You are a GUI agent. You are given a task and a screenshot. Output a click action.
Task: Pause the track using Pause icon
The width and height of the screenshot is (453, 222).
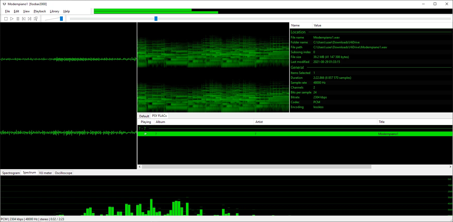(18, 19)
